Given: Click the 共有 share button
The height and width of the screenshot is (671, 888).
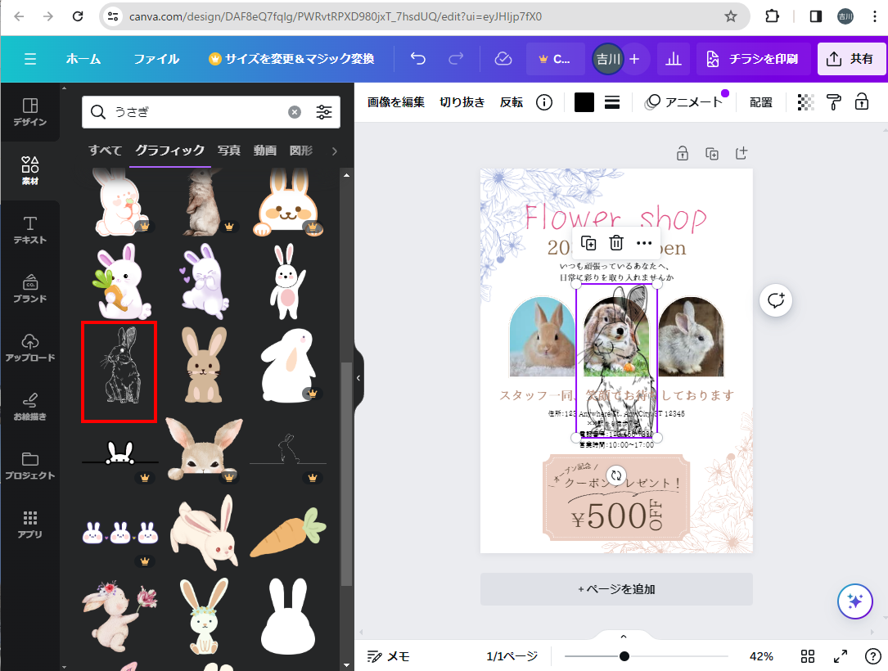Looking at the screenshot, I should (851, 59).
